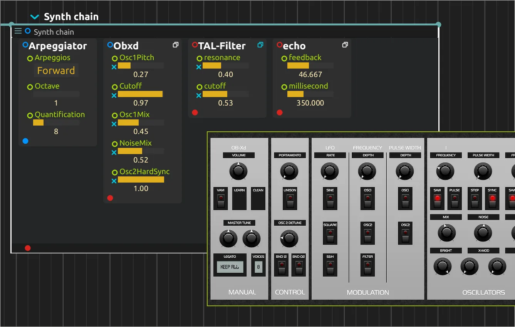
Task: Click the LFO RATE knob
Action: pyautogui.click(x=330, y=171)
